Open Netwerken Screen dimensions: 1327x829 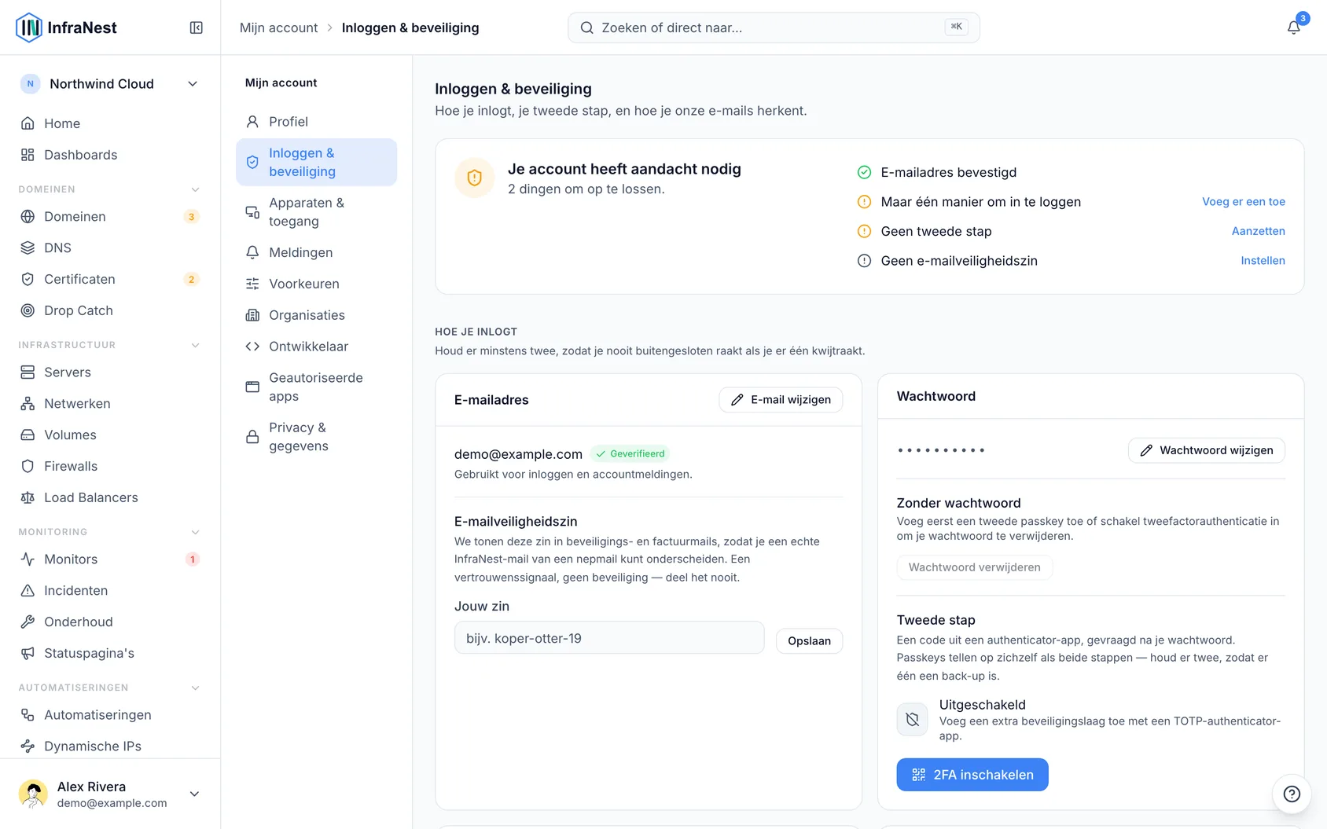tap(110, 404)
